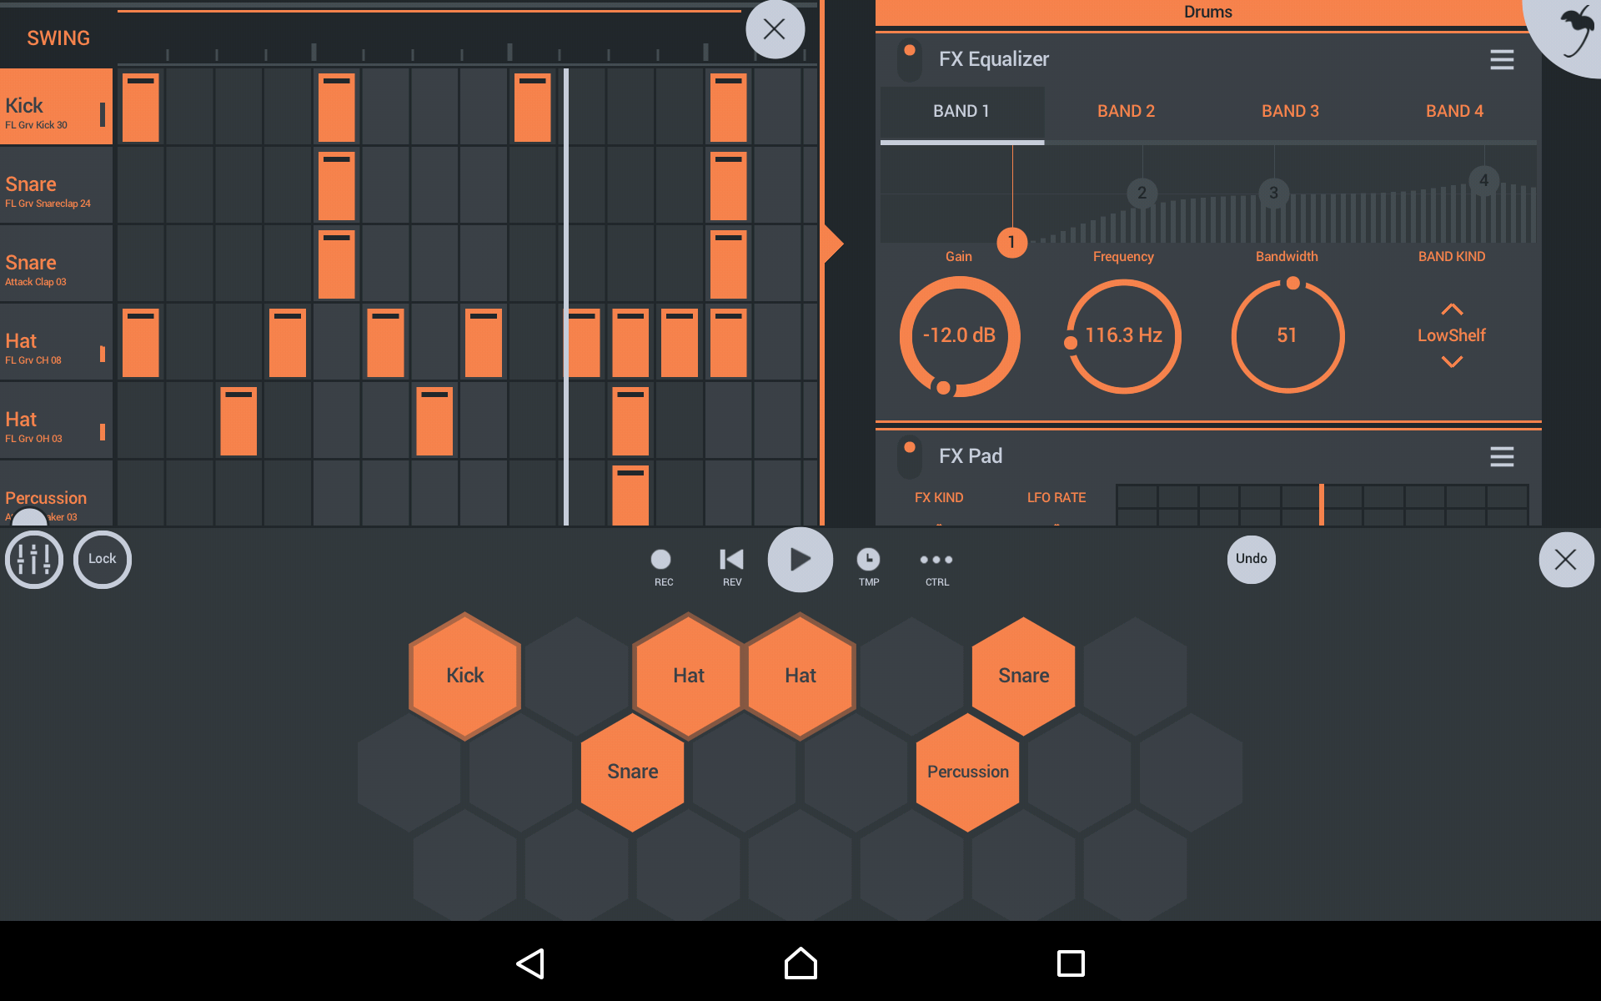This screenshot has height=1001, width=1601.
Task: Click the down chevron below LowShelf
Action: coord(1452,362)
